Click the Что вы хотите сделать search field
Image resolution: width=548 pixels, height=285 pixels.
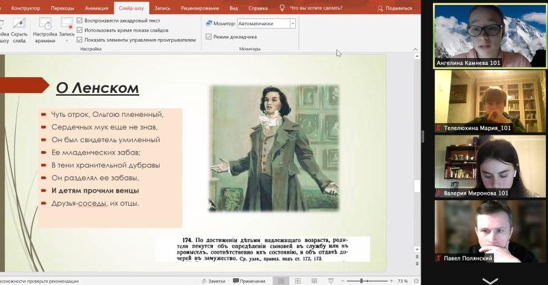point(316,8)
